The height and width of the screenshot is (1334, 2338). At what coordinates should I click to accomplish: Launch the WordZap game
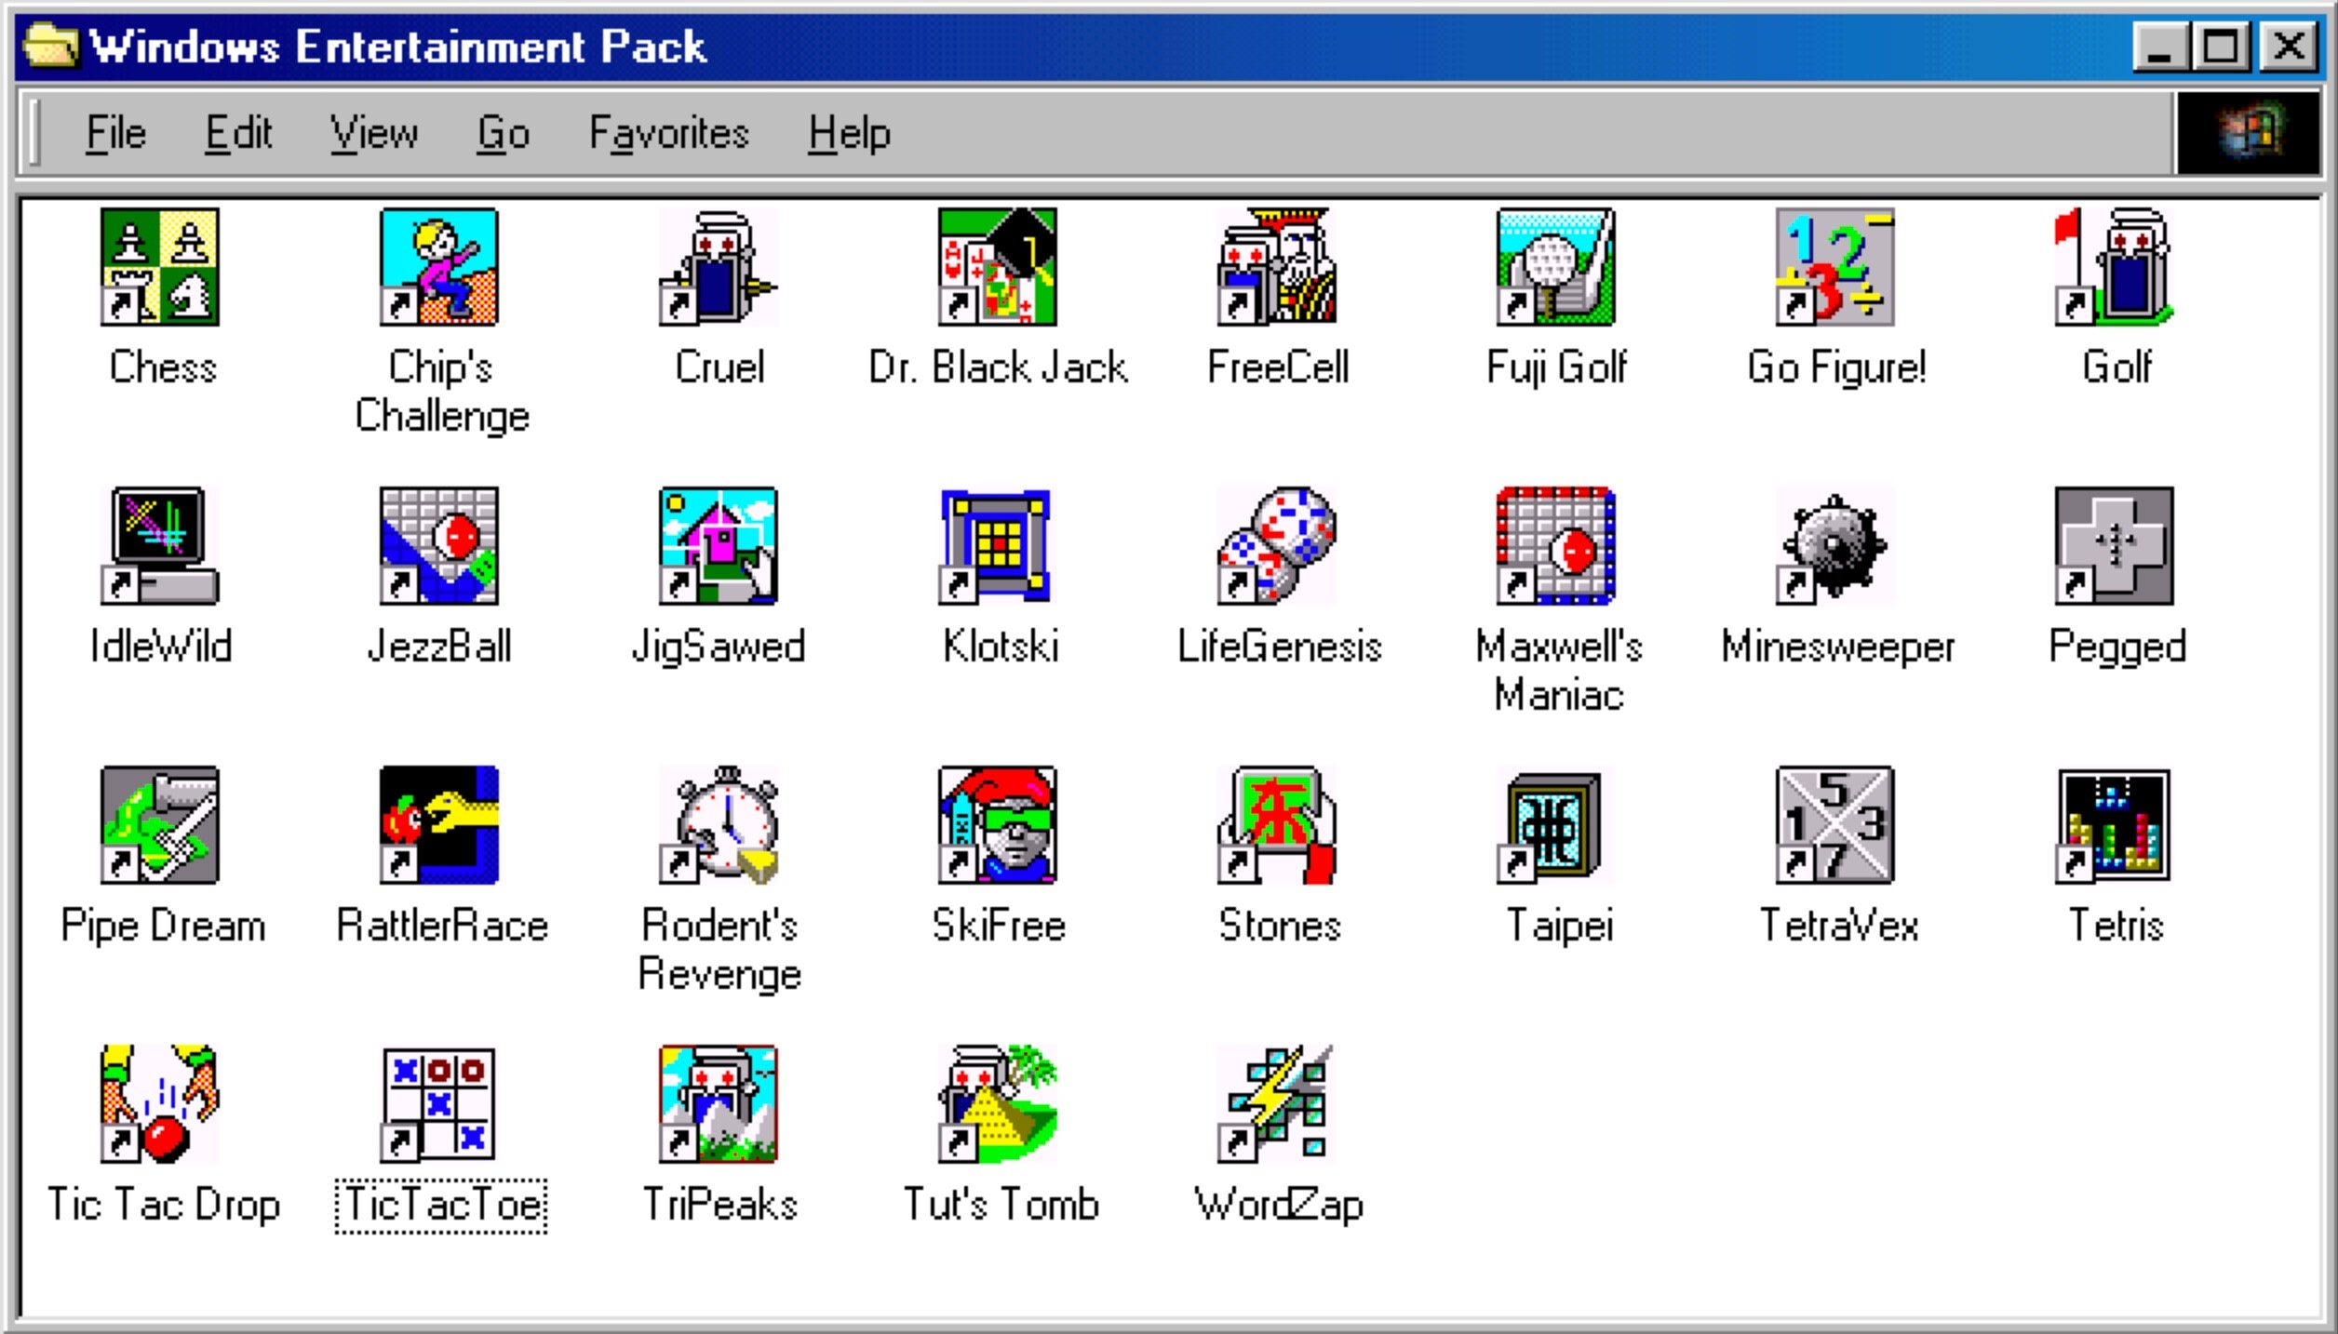point(1281,1109)
